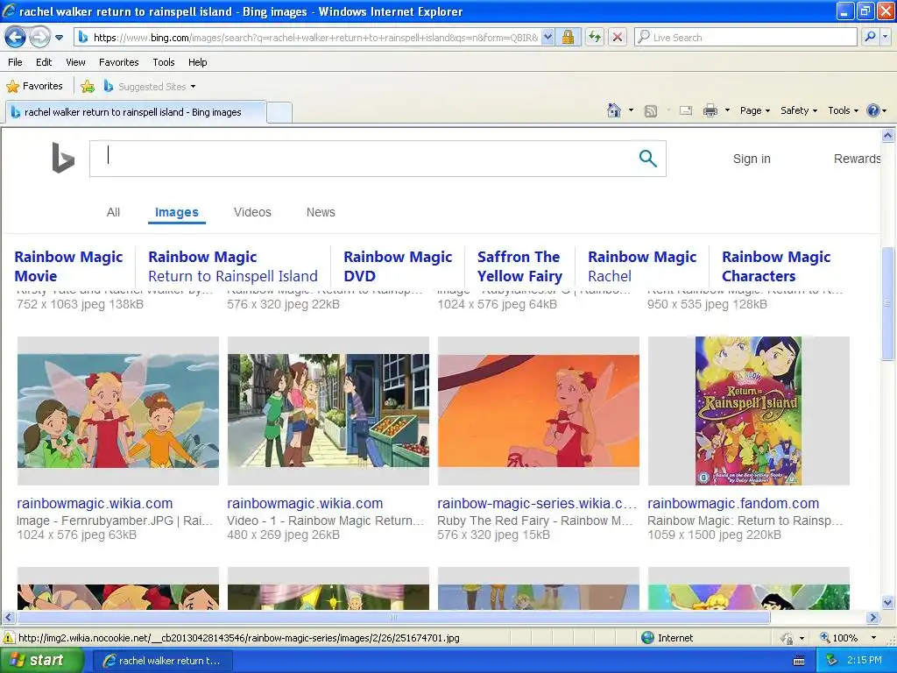Expand the Print options dropdown arrow

pos(727,110)
